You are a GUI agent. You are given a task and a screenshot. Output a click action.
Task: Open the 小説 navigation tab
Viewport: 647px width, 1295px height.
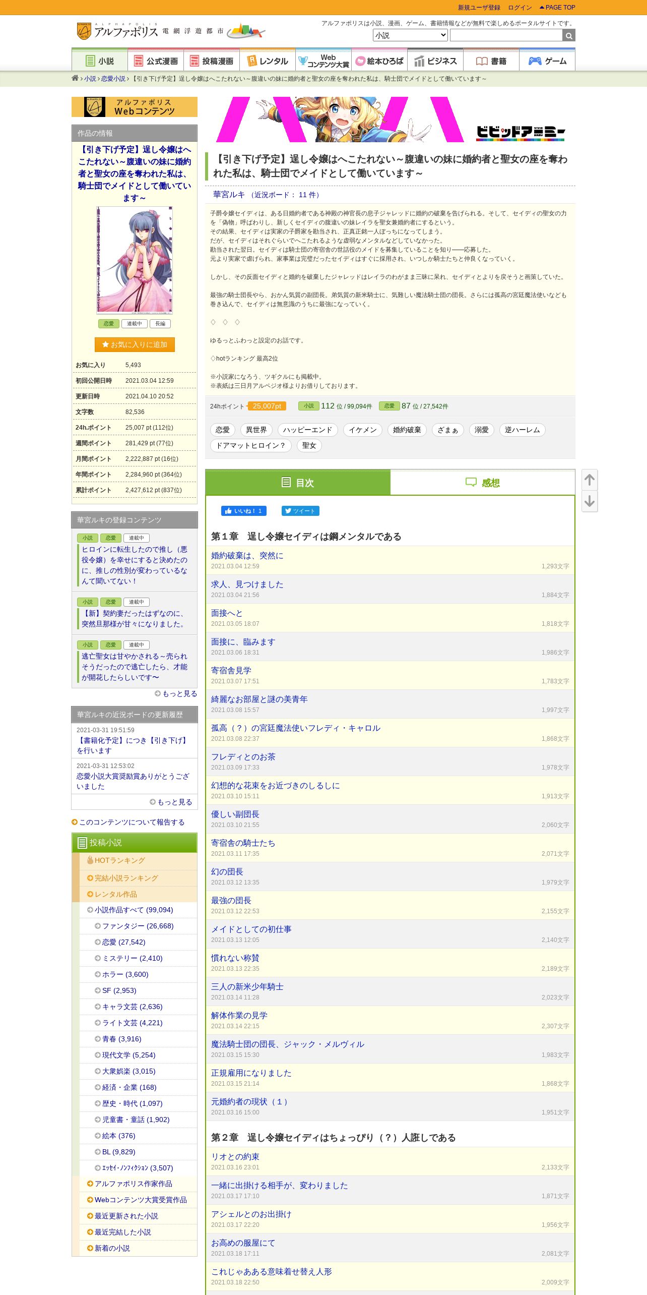click(x=100, y=61)
